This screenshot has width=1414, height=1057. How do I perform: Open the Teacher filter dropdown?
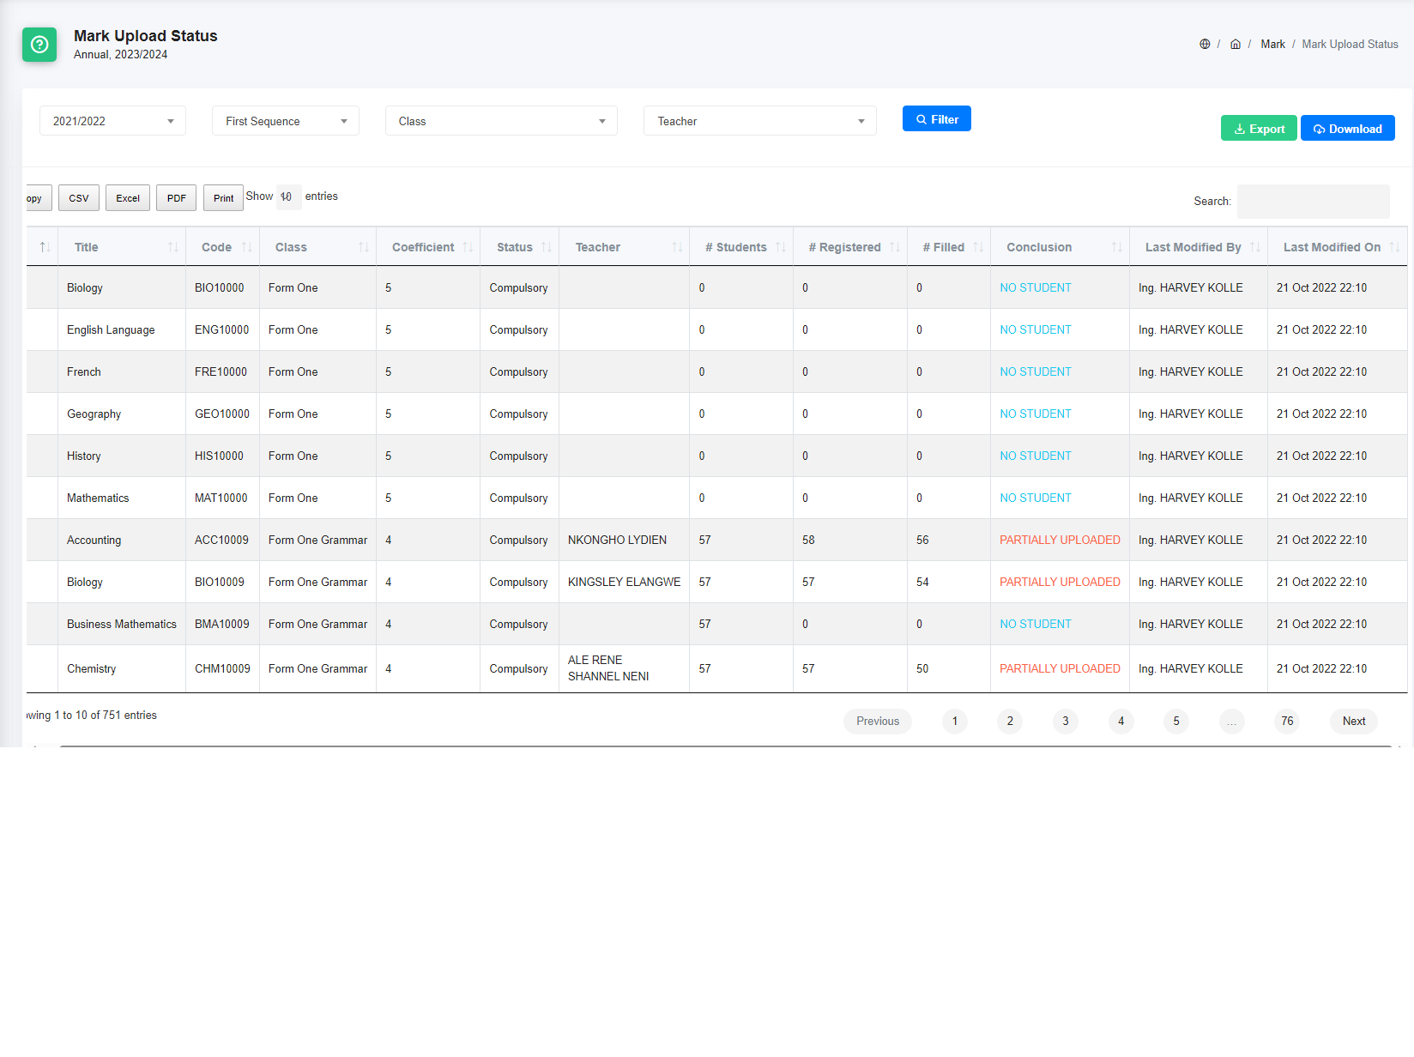coord(759,121)
